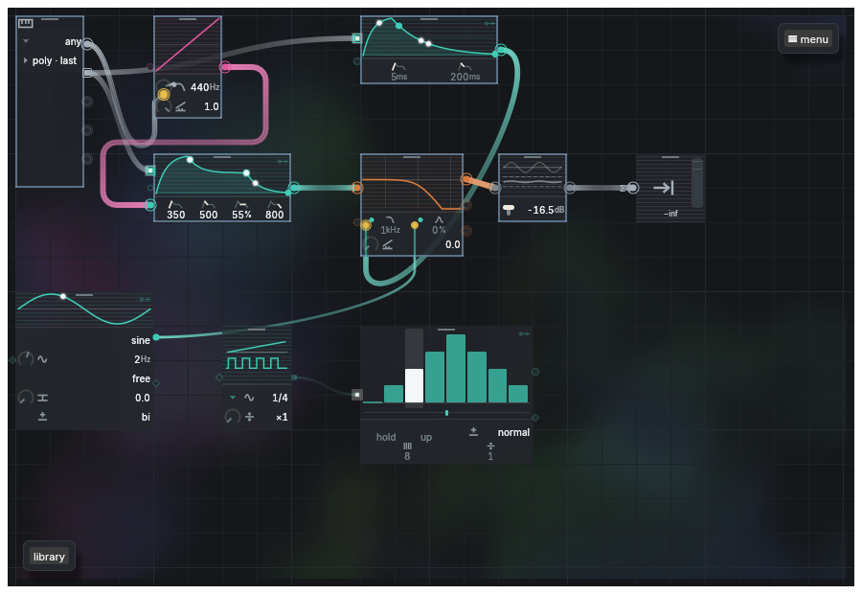Edit the LFO 0.0 phase value
This screenshot has width=862, height=594.
pos(143,398)
